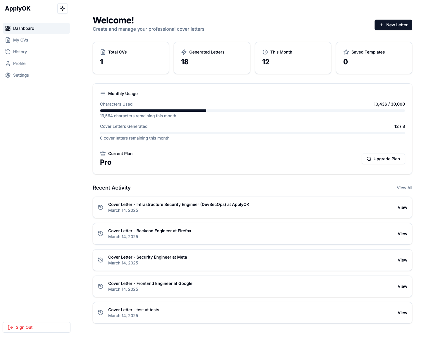The height and width of the screenshot is (337, 431).
Task: Click the refresh icon on Upgrade Plan
Action: [369, 159]
